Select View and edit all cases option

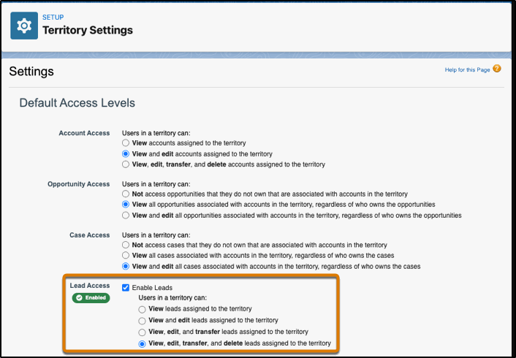126,266
